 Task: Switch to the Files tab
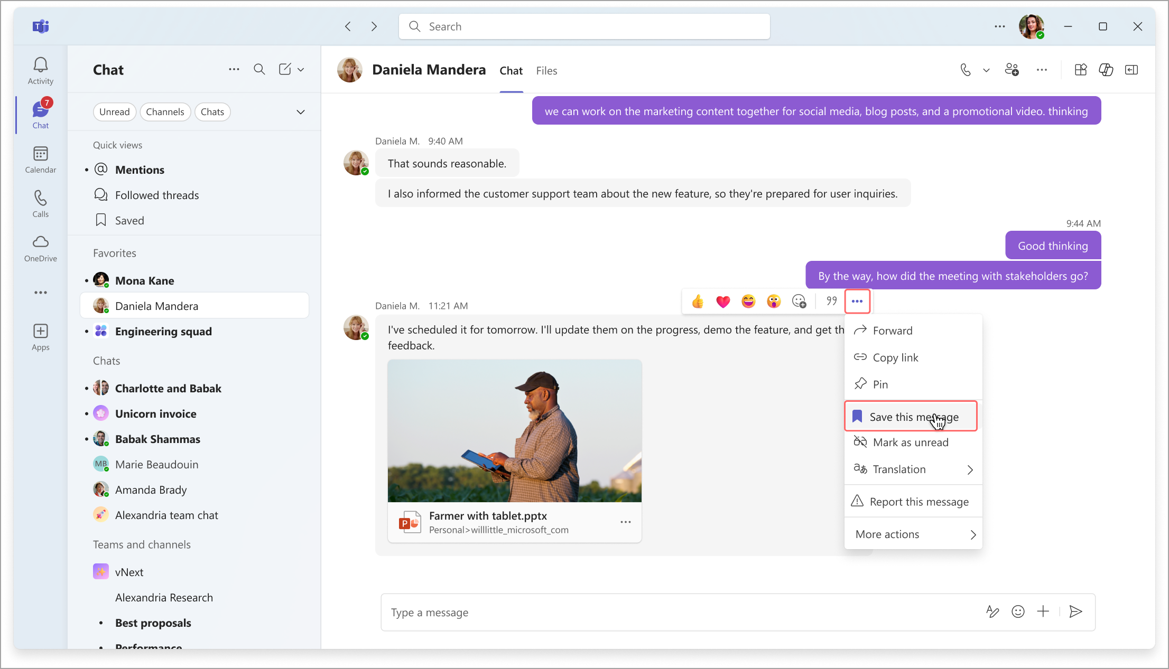coord(546,71)
